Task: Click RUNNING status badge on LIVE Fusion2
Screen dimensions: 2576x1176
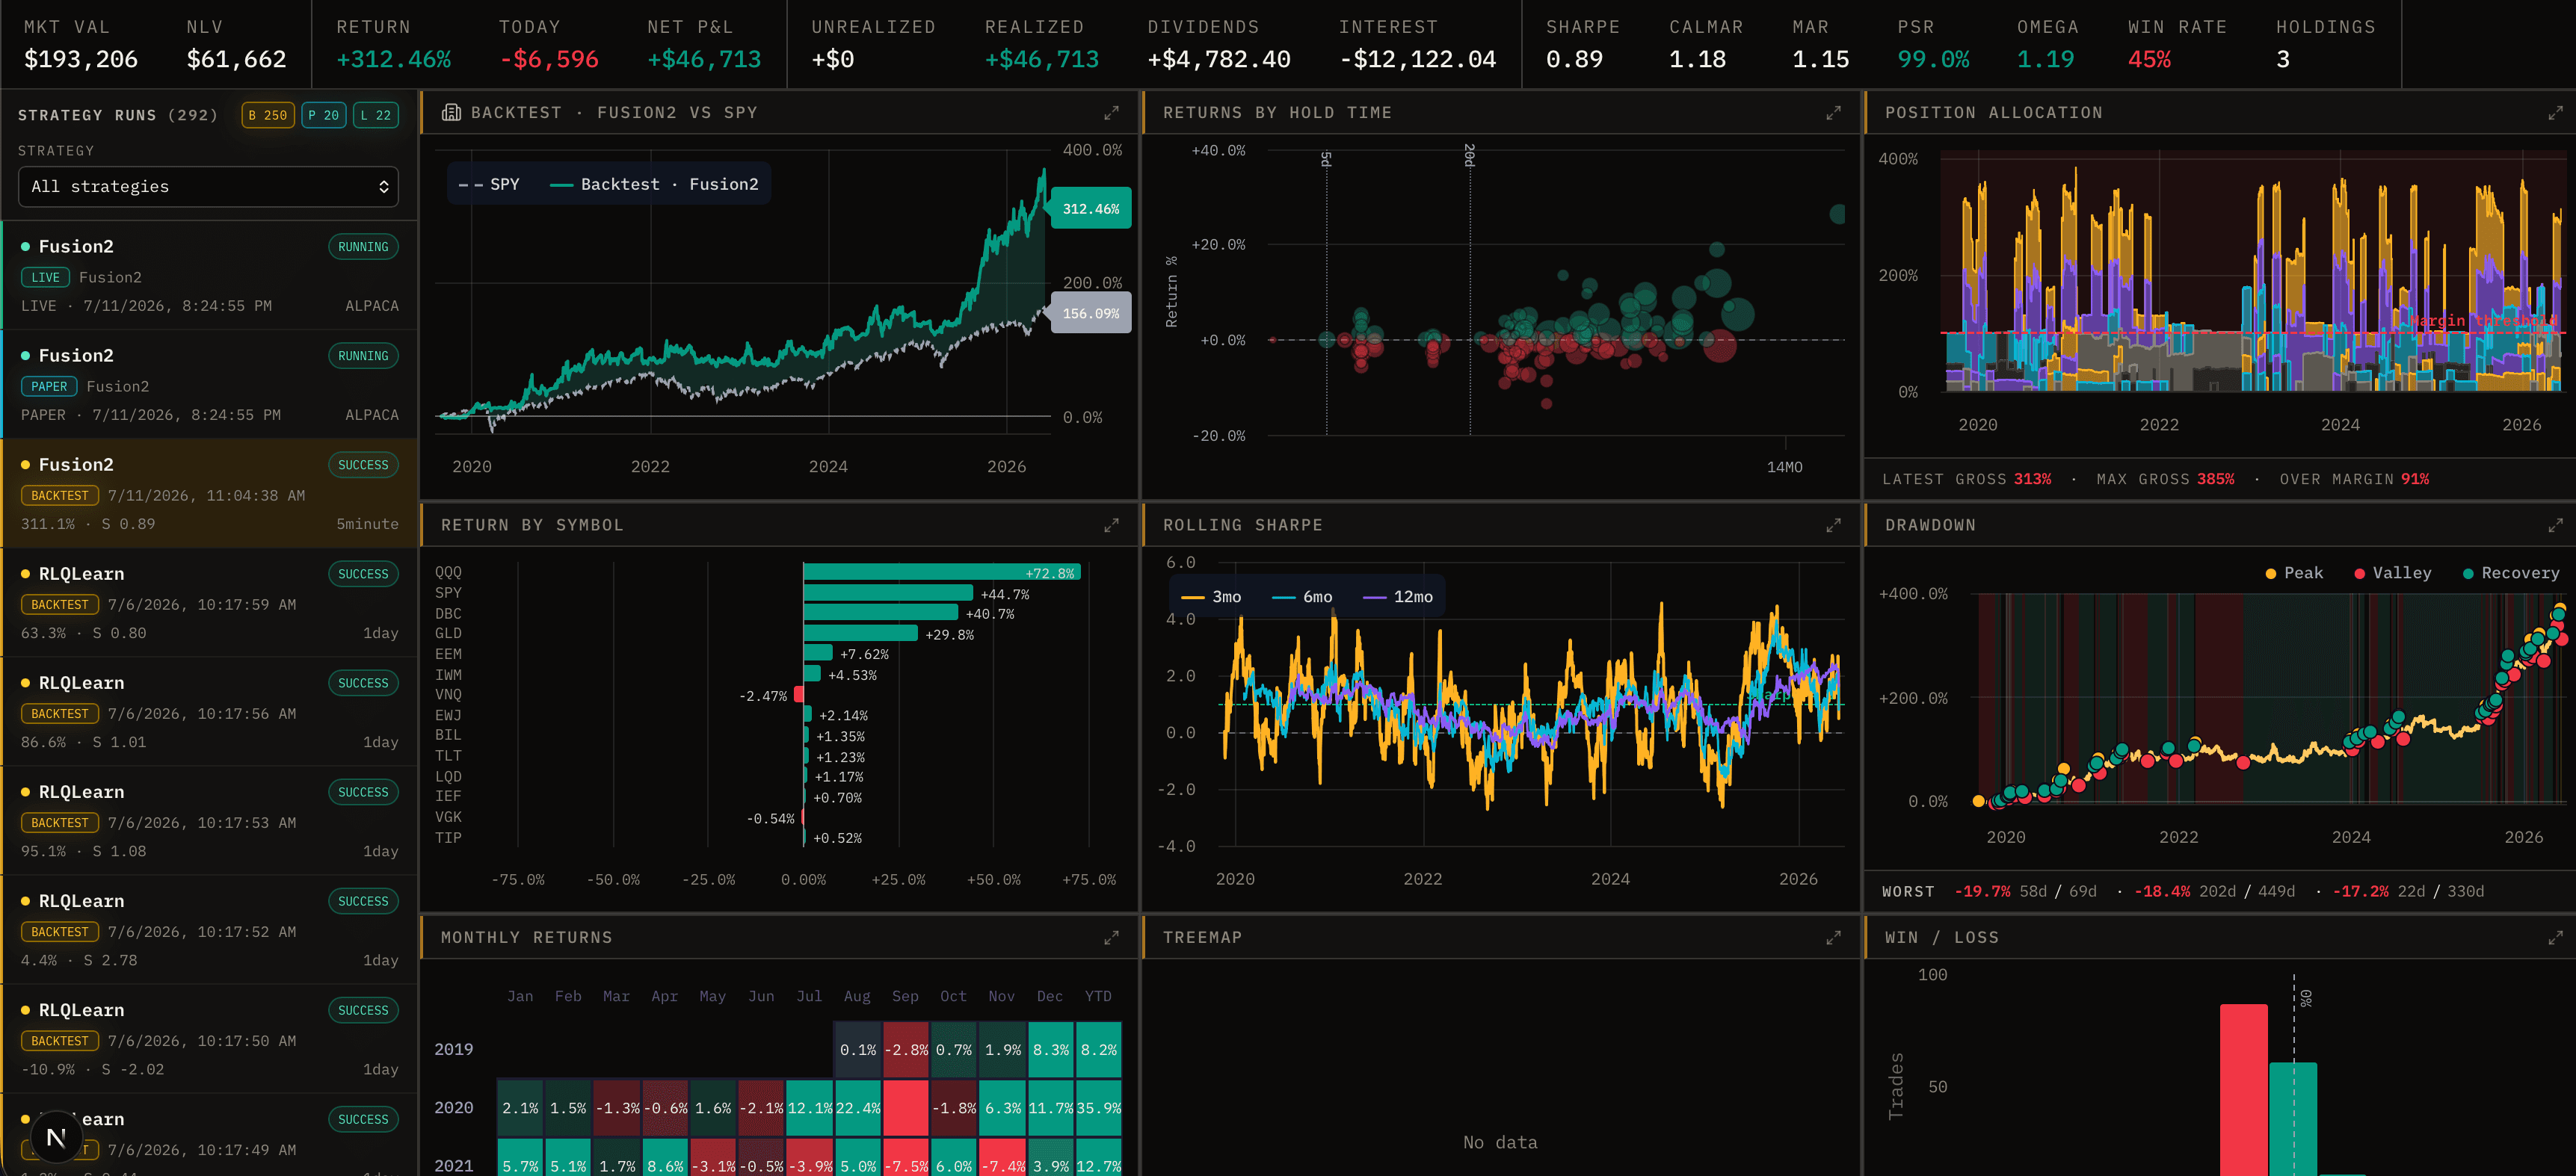Action: pos(363,248)
